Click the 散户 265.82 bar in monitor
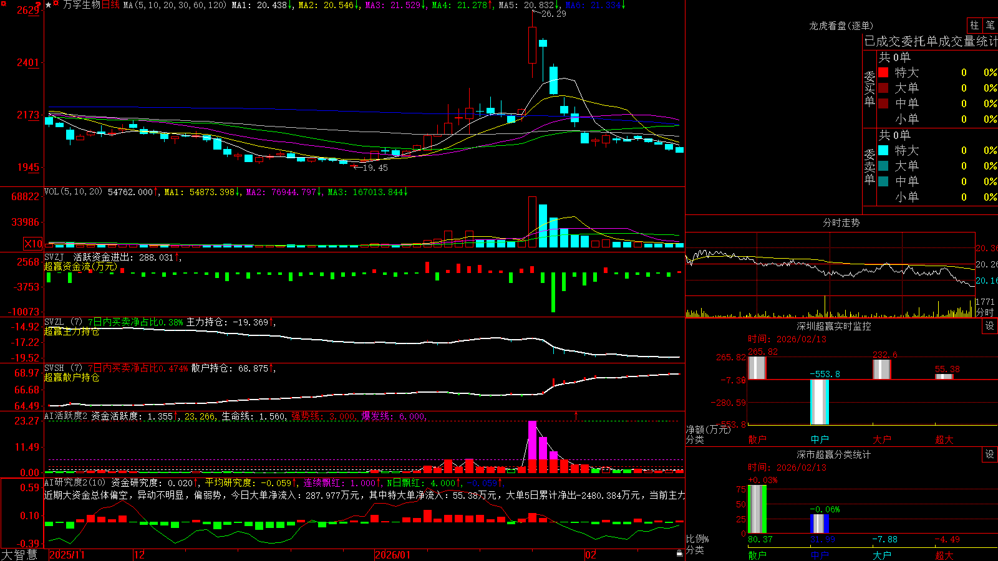This screenshot has height=561, width=998. click(757, 368)
